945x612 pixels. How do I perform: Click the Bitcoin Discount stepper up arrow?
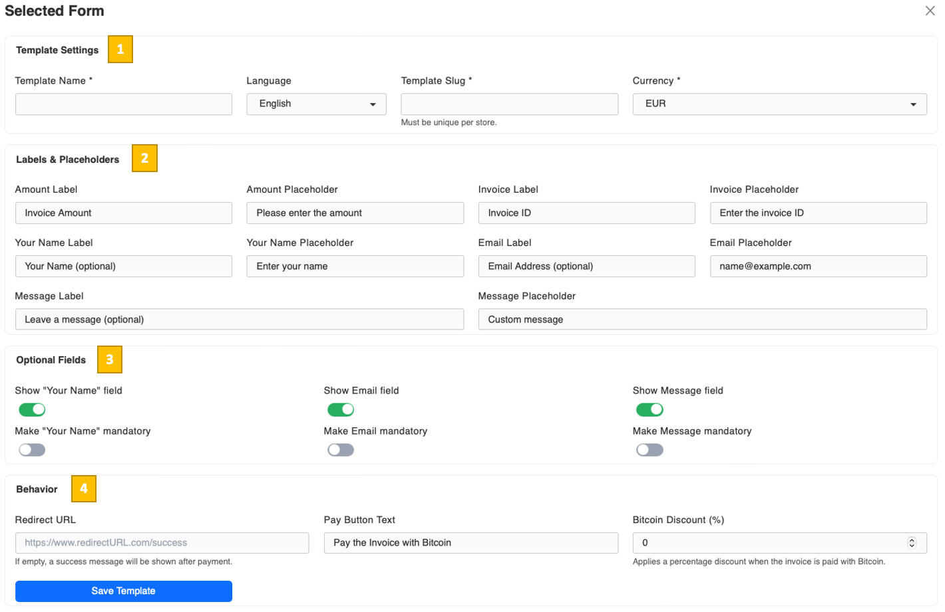[912, 539]
